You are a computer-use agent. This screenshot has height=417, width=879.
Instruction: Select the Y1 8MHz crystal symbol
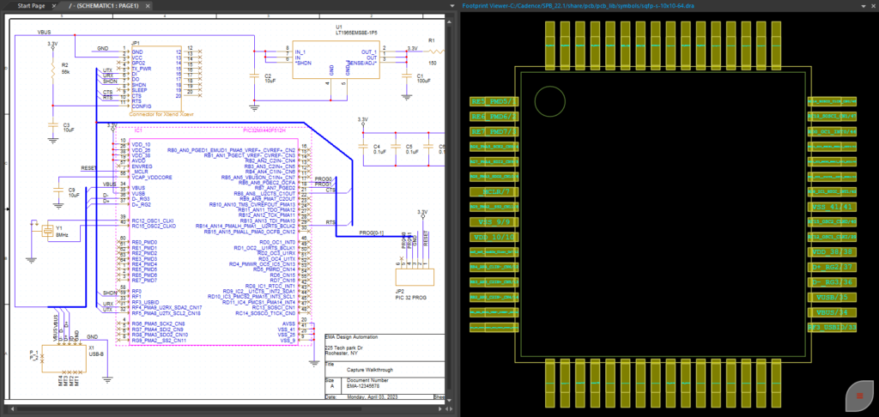(48, 230)
